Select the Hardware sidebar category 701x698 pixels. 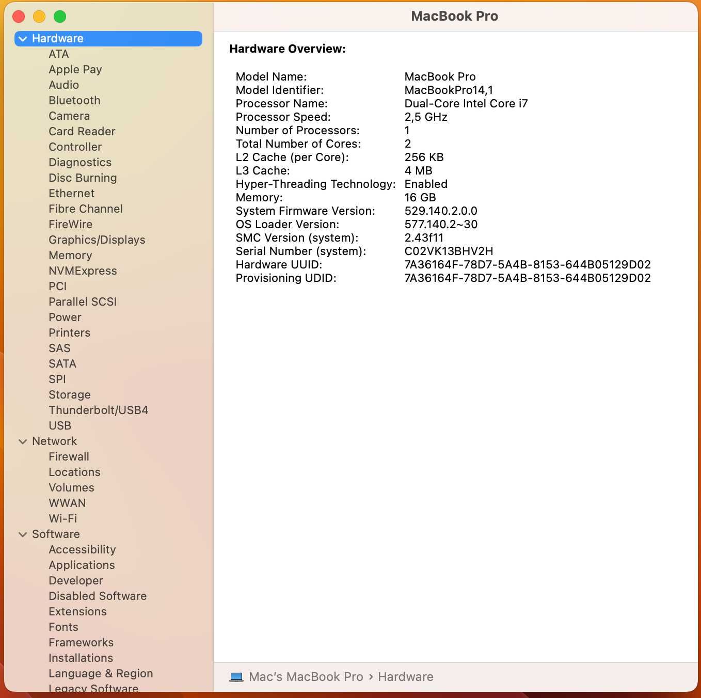point(108,39)
